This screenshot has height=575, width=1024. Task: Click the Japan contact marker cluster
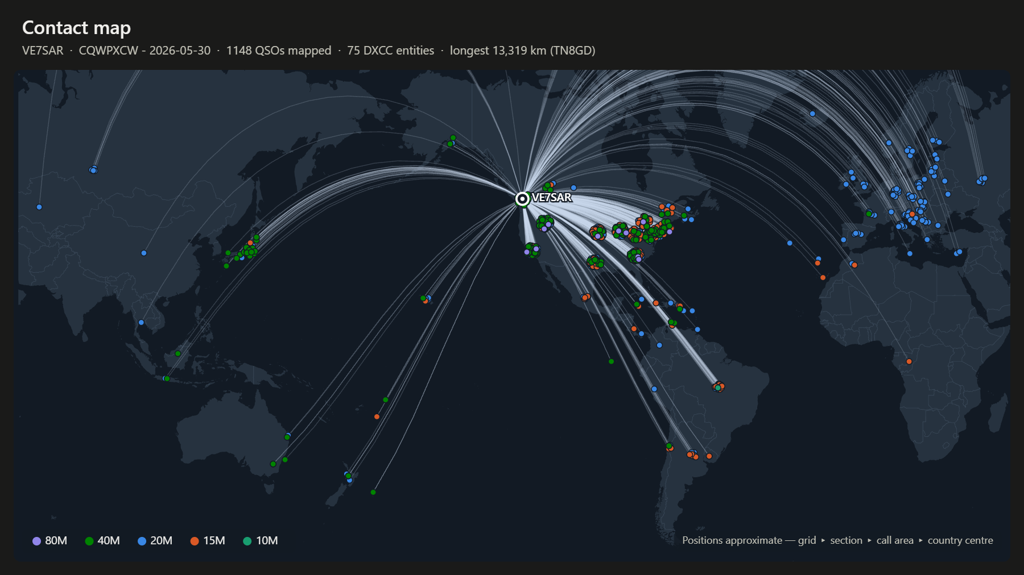(x=249, y=250)
